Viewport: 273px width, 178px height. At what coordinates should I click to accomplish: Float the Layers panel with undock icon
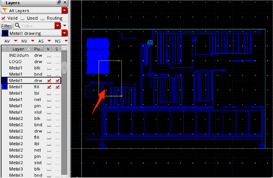(59, 2)
